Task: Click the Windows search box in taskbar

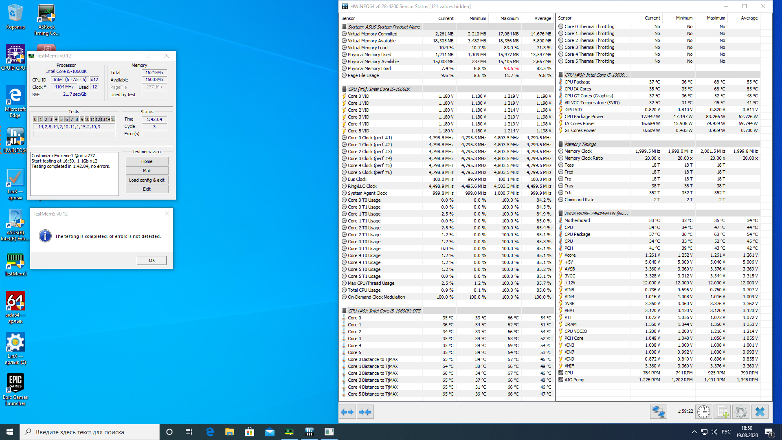Action: tap(90, 432)
